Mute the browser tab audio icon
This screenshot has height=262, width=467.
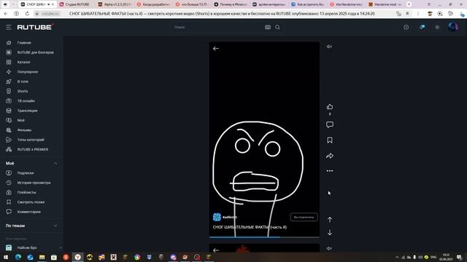(48, 4)
